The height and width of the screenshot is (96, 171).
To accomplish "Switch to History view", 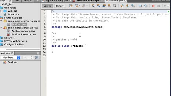I will click(60, 6).
